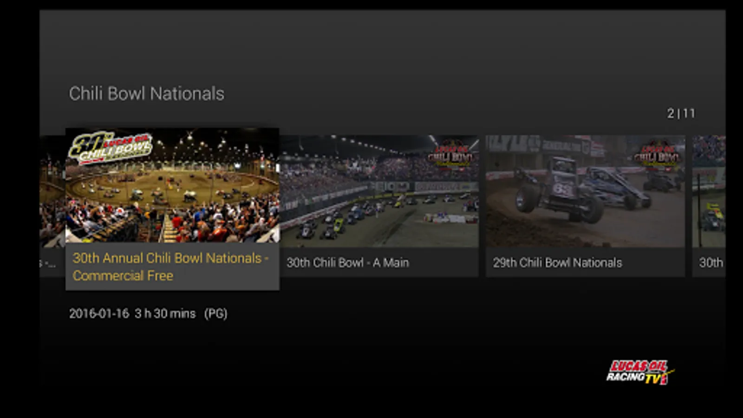This screenshot has height=418, width=743.
Task: Click the '29th Chili Bowl Nationals' title text
Action: click(x=557, y=262)
